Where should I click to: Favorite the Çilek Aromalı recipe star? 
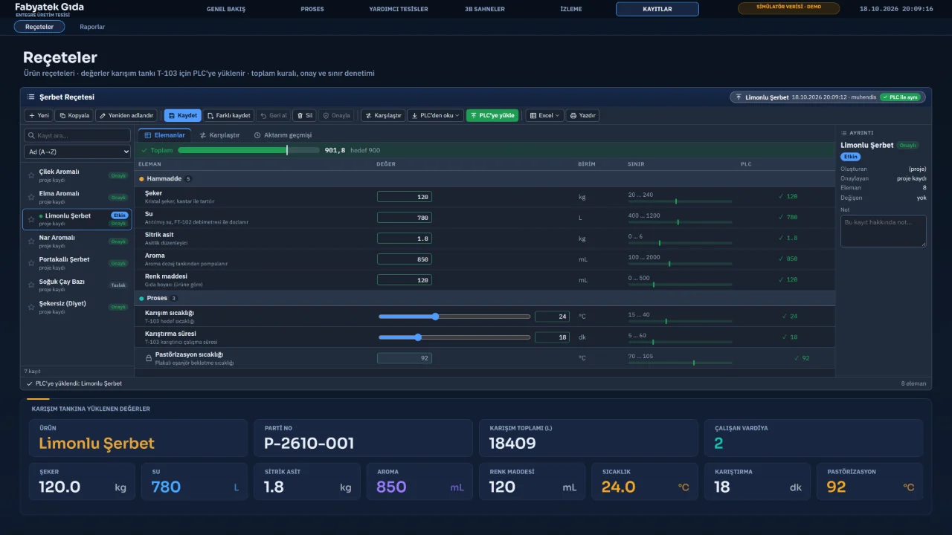[x=31, y=175]
